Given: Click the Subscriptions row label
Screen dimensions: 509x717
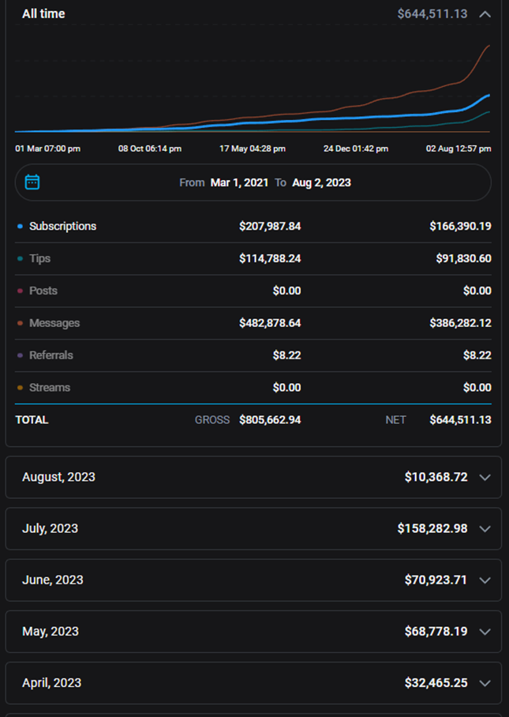Looking at the screenshot, I should pos(62,227).
